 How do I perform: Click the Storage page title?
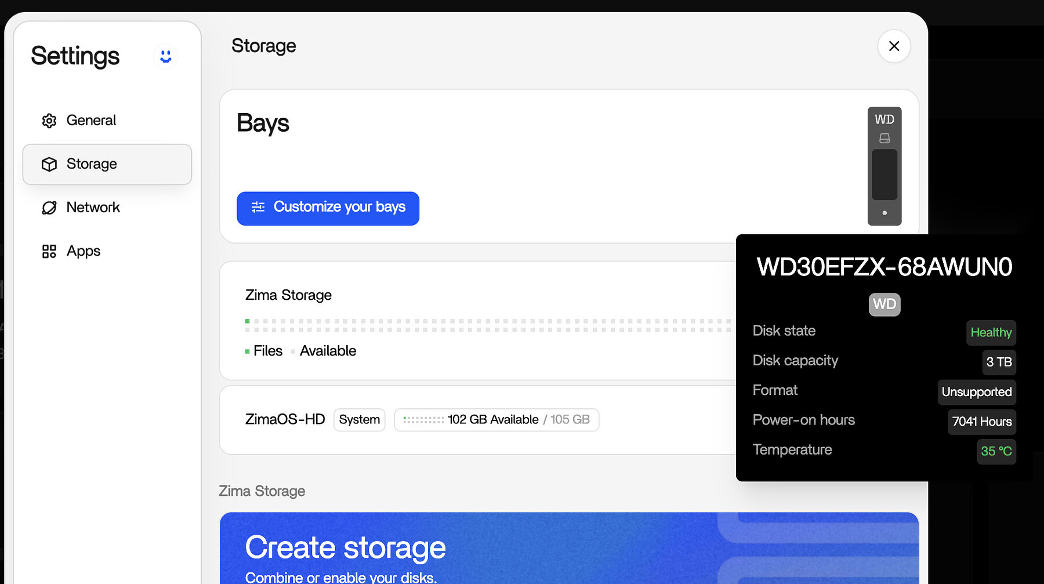pyautogui.click(x=264, y=46)
